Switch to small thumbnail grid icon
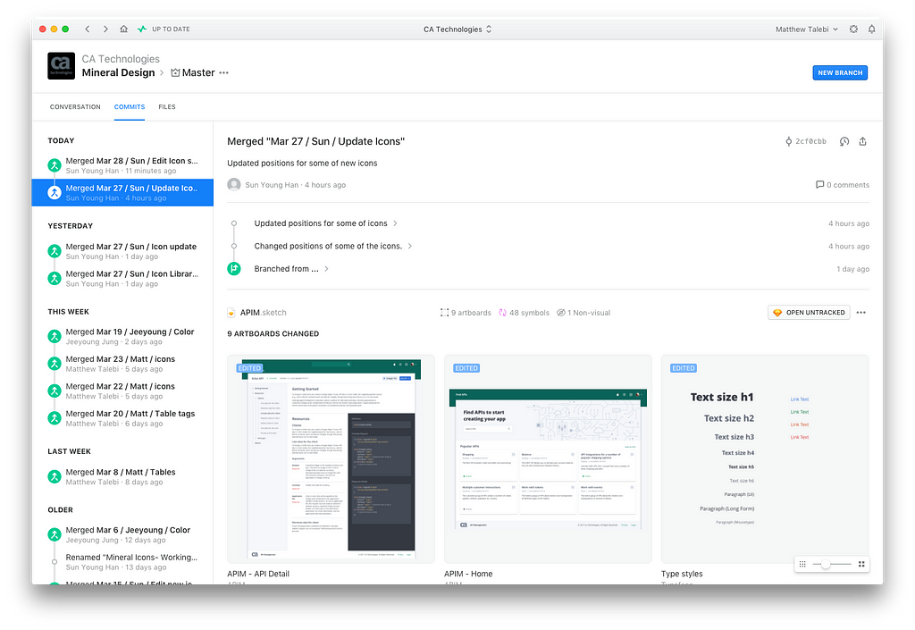Screen dimensions: 915x630 pos(802,564)
